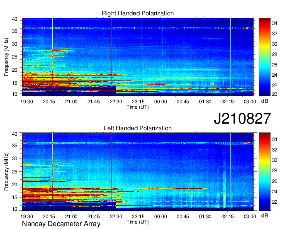This screenshot has height=229, width=282.
Task: Click the 03:00 time tick under Left Handed plot
Action: tap(250, 217)
